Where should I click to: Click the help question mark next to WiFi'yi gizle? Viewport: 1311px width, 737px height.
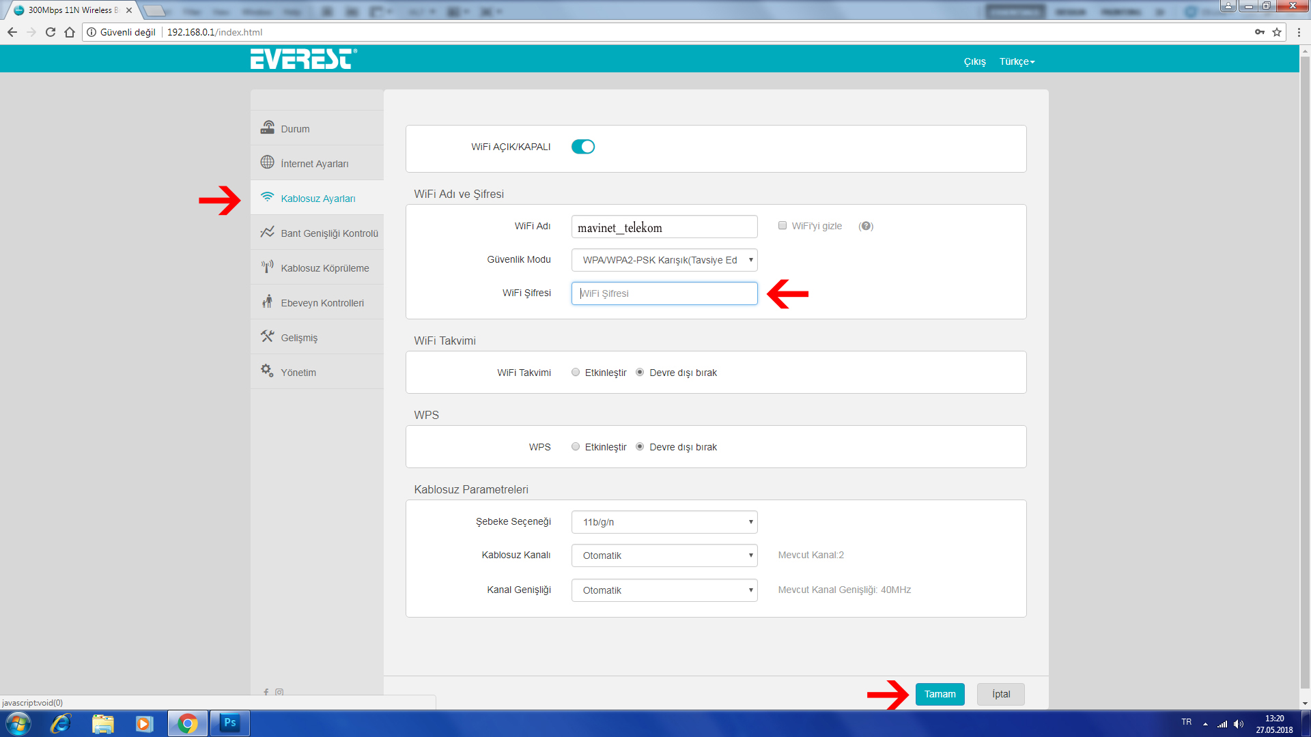click(866, 226)
